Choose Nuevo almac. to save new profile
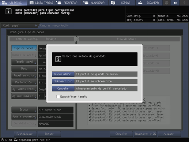The height and width of the screenshot is (142, 189). point(63,74)
